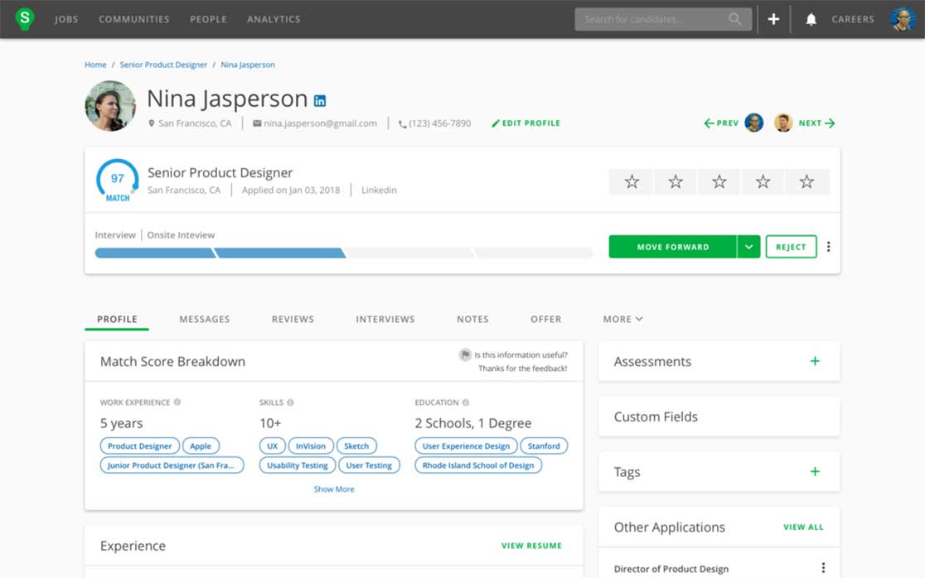Switch to the Messages tab

(204, 319)
